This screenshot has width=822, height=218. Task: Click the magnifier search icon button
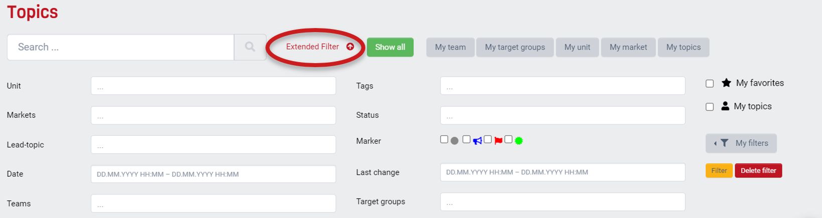coord(250,47)
